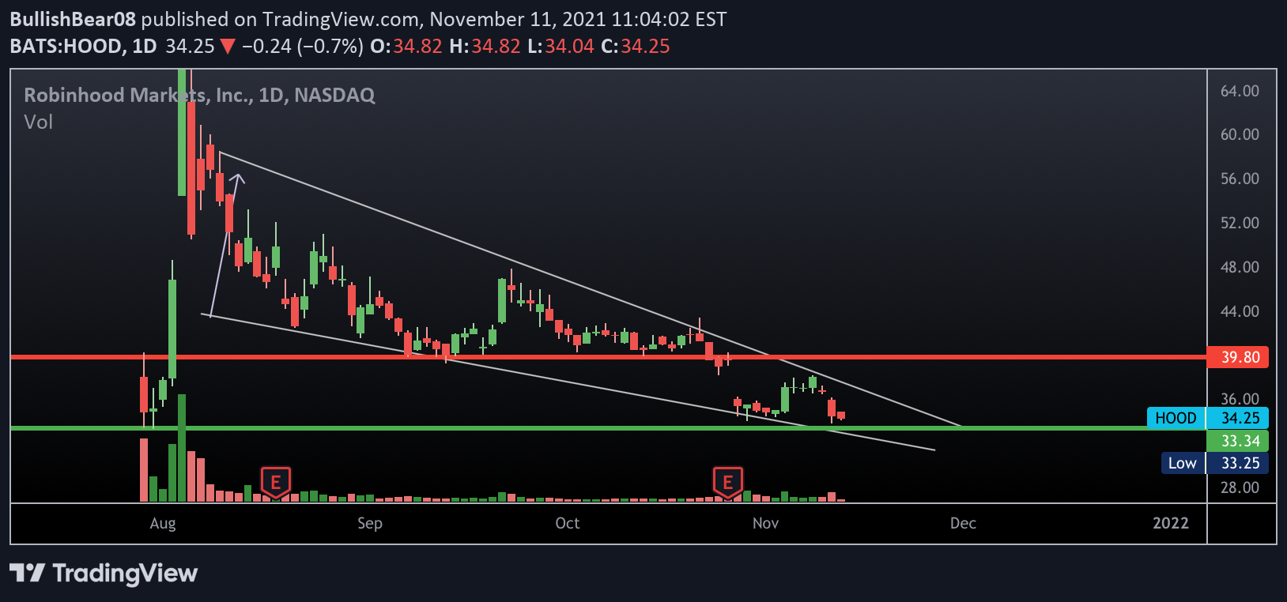Screen dimensions: 1287x602
Task: Click the HOOD 34.25 price tag
Action: coord(1208,418)
